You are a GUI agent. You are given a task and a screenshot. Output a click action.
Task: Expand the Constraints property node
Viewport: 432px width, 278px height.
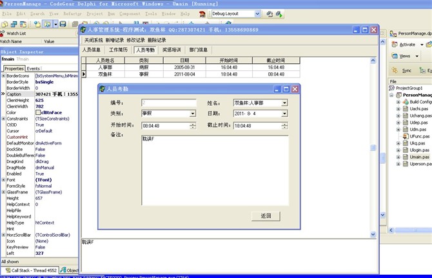(3, 119)
